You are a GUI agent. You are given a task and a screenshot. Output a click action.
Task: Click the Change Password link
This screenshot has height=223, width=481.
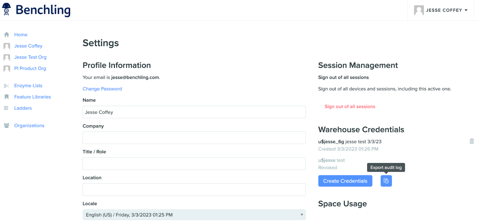(102, 89)
